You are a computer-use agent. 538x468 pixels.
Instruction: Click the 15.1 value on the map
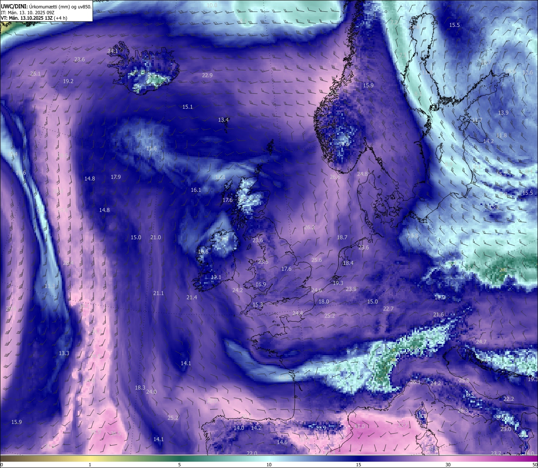187,107
